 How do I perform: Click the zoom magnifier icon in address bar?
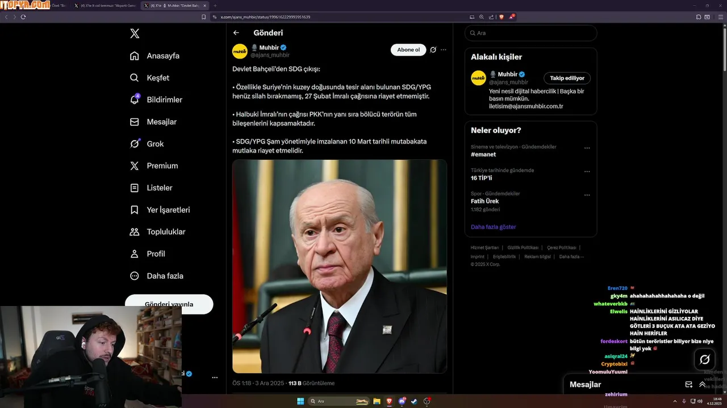point(482,17)
